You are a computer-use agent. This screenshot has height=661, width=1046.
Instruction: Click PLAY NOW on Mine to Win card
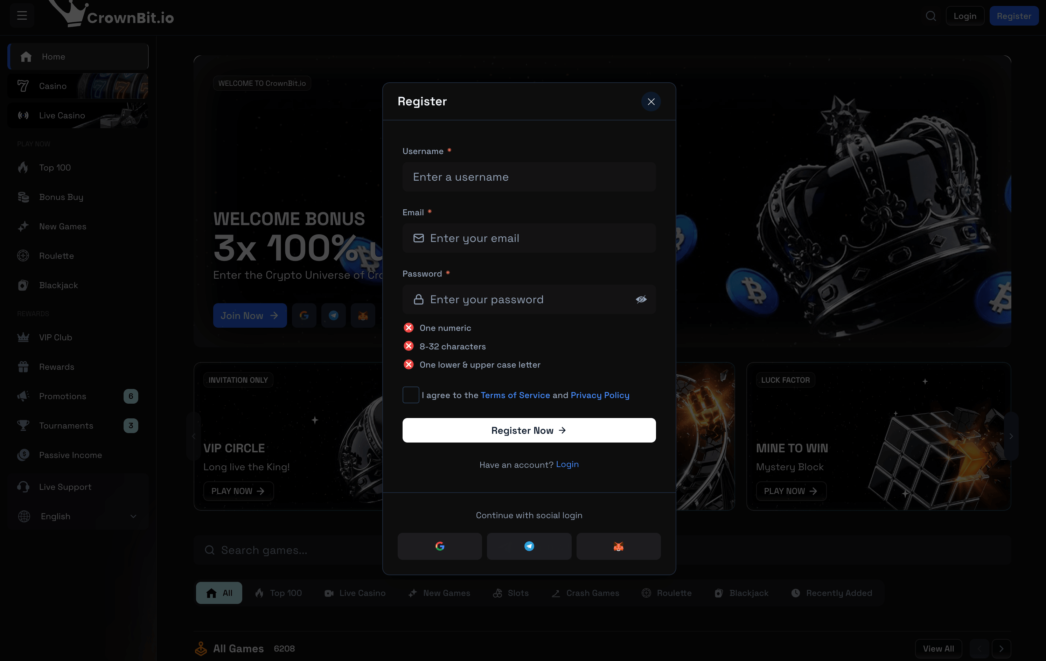click(790, 491)
